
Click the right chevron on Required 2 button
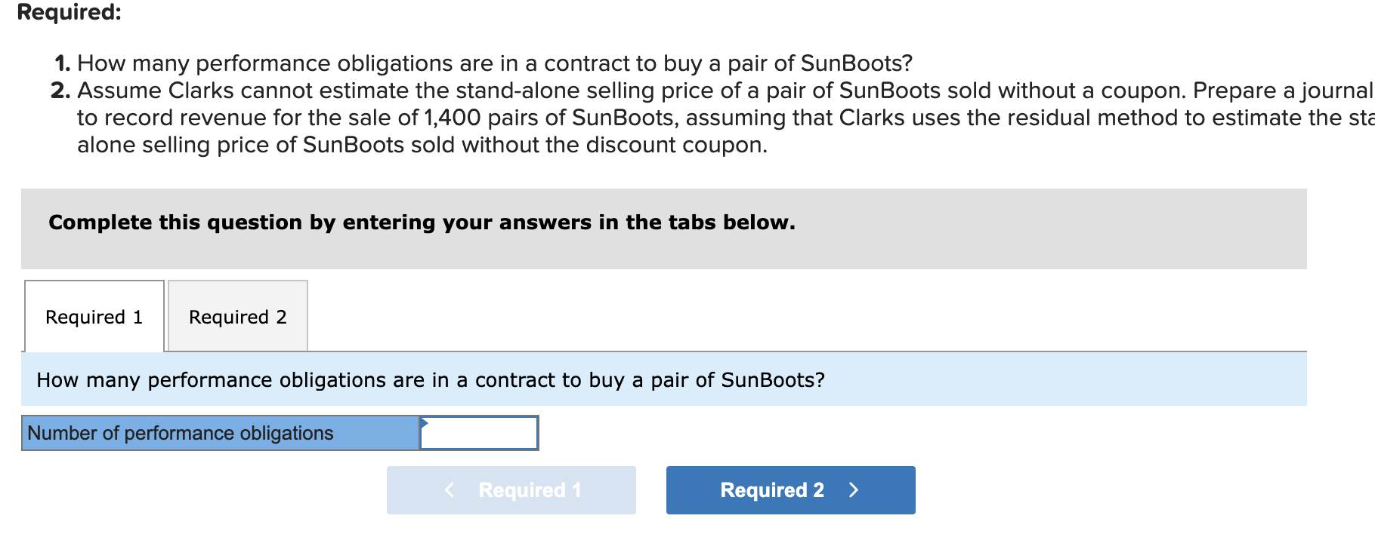[854, 490]
